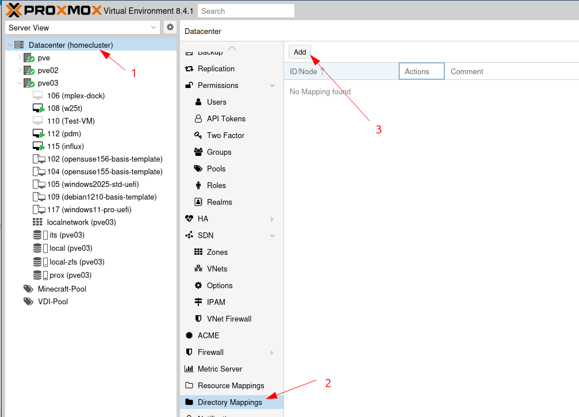This screenshot has width=579, height=417.
Task: Expand the pve02 node
Action: coord(20,70)
